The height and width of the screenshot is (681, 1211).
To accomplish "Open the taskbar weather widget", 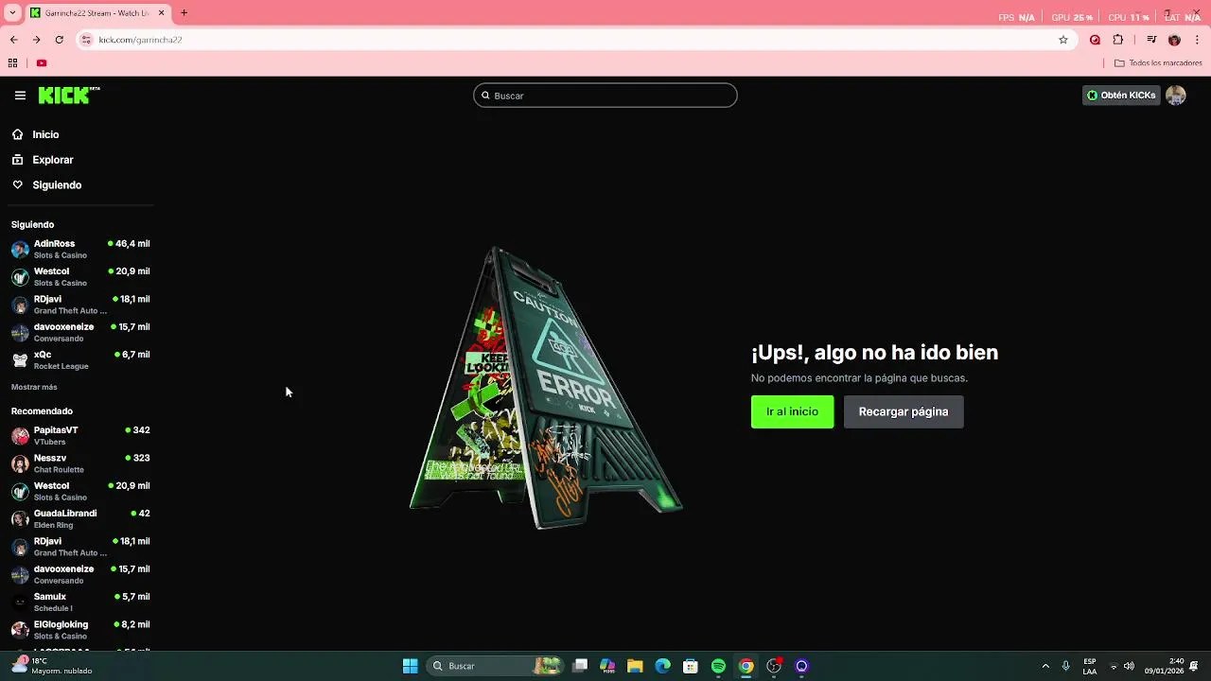I will tap(52, 666).
